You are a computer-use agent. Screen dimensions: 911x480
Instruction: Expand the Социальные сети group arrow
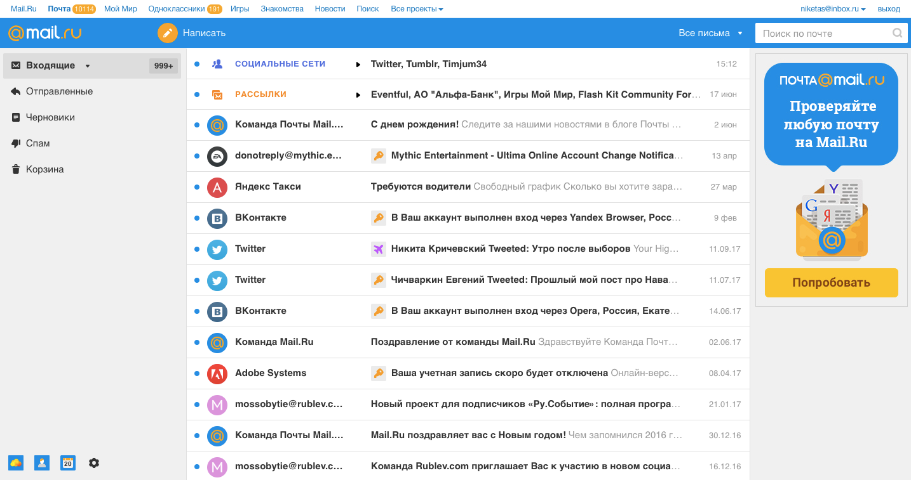358,65
